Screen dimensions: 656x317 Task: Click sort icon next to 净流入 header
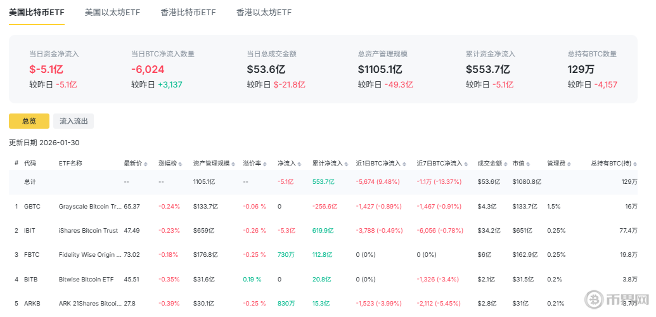[x=299, y=164]
